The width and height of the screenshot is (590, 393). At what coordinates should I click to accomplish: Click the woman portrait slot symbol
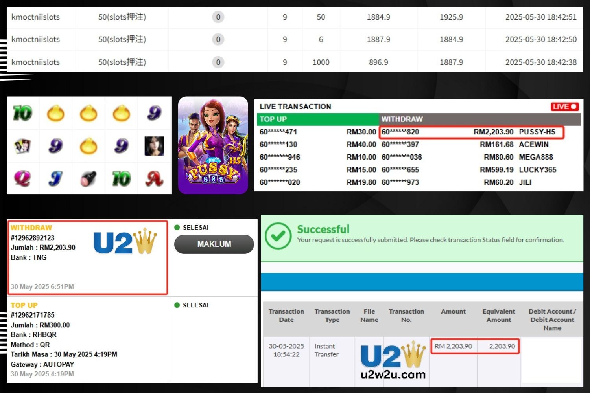point(154,146)
